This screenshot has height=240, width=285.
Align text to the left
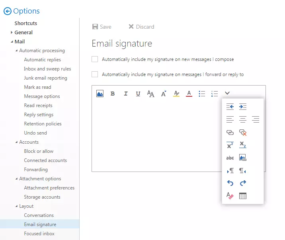pyautogui.click(x=230, y=119)
